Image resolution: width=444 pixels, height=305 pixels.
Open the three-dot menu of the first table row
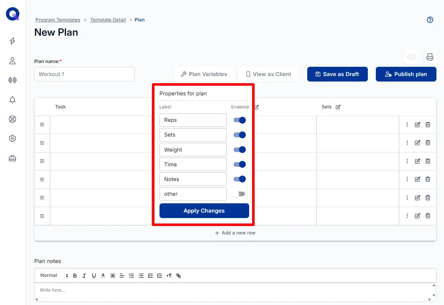407,125
